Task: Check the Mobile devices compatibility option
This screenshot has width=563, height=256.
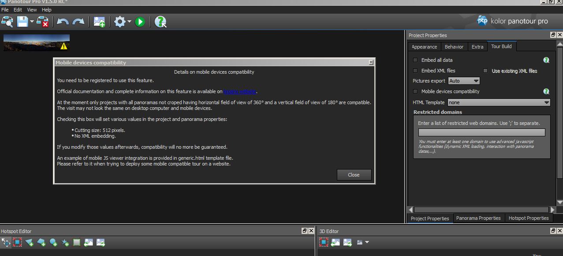Action: click(415, 91)
